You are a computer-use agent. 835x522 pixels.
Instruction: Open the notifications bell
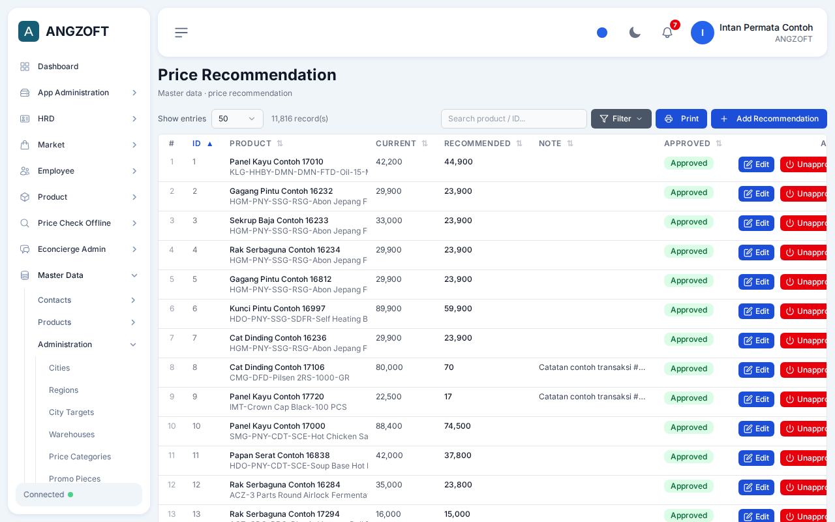667,33
